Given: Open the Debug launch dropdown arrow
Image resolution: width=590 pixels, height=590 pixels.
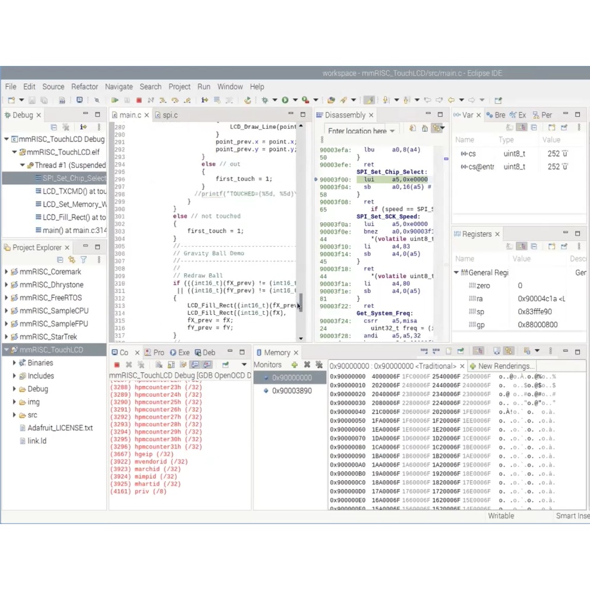Looking at the screenshot, I should 275,100.
